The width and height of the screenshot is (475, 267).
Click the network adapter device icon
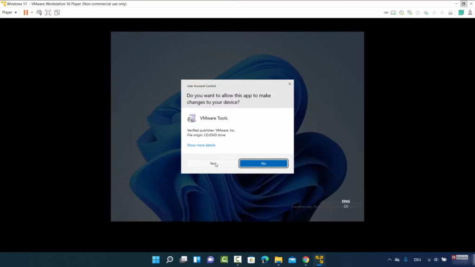[x=410, y=13]
